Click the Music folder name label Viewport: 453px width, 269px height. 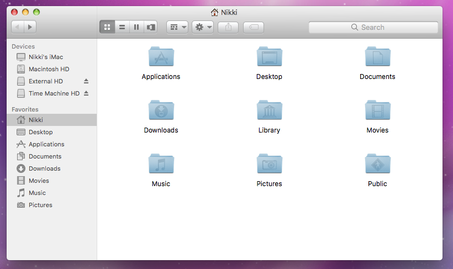(x=161, y=184)
